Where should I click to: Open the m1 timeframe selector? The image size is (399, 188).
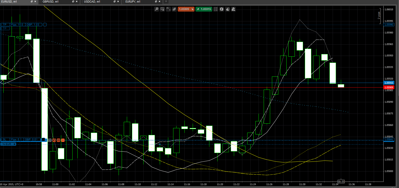(x=168, y=9)
